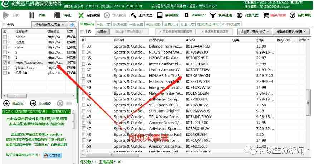Switch to the ASIN收藏夹 tab
This screenshot has width=314, height=164.
tap(231, 24)
